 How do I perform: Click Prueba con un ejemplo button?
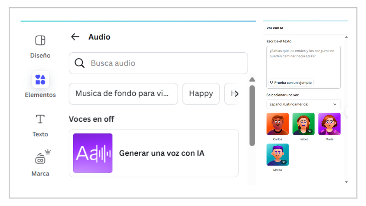tap(291, 83)
